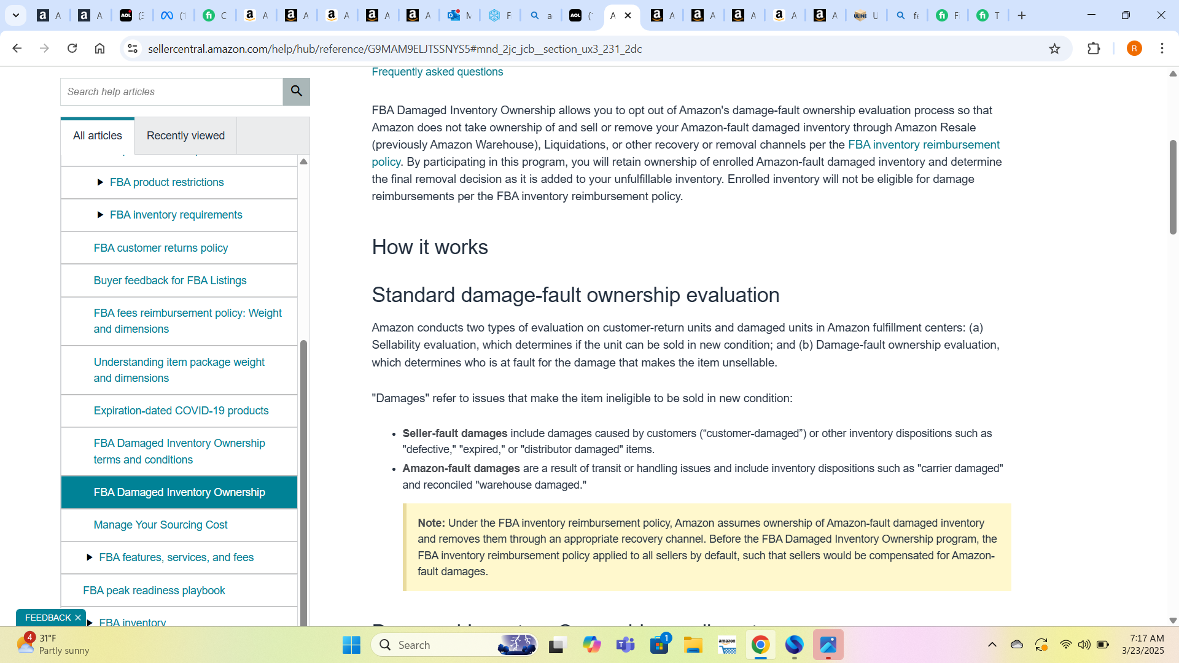Viewport: 1179px width, 663px height.
Task: Click the Windows taskbar Search box
Action: 454,645
